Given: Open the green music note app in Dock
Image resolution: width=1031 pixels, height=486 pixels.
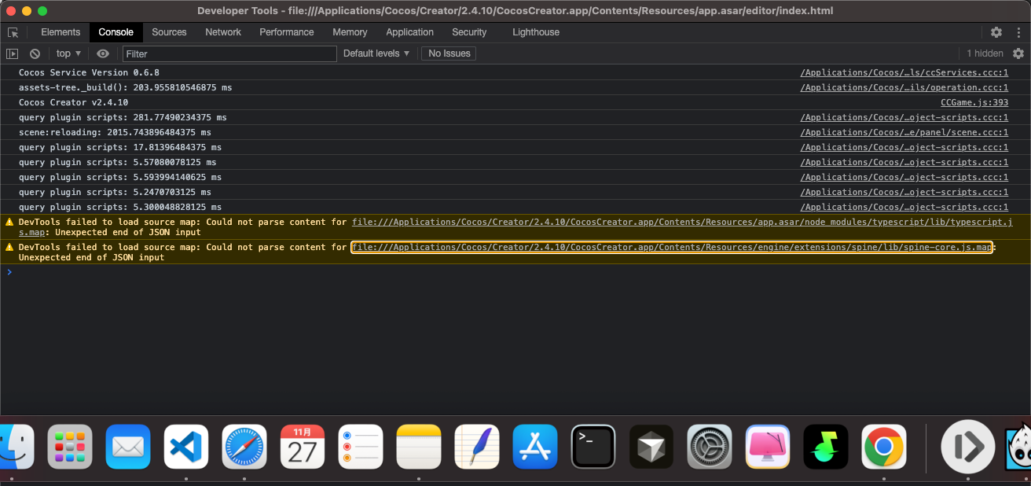Looking at the screenshot, I should (x=826, y=447).
